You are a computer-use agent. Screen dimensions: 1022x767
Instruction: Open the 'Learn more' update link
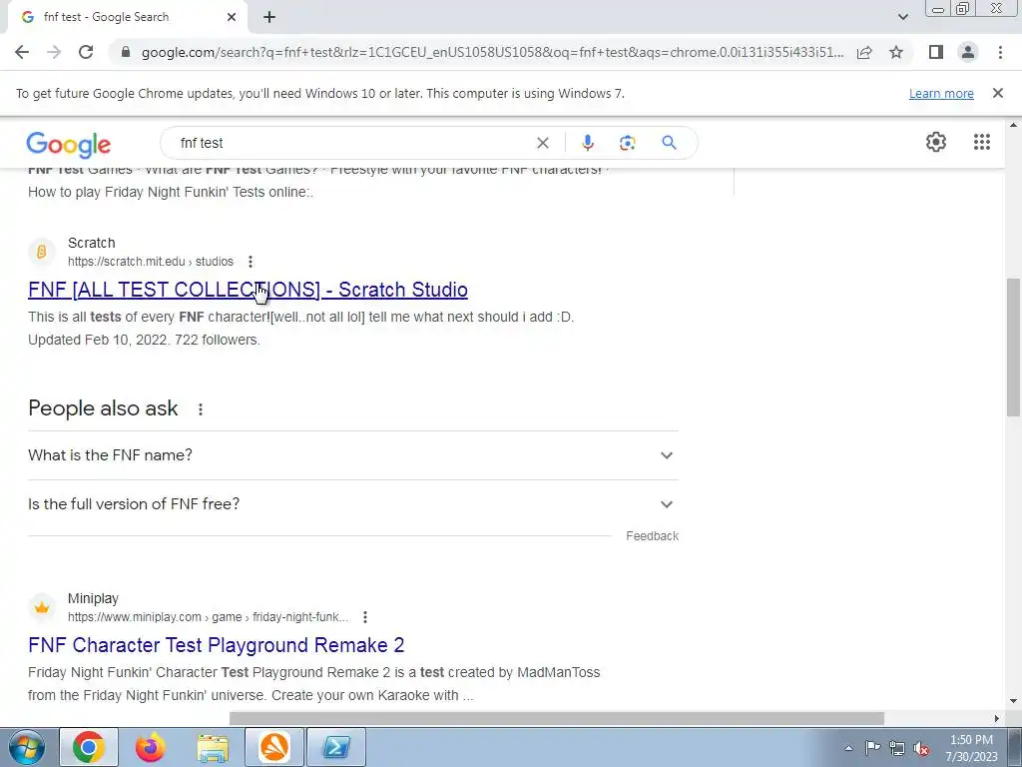pos(941,93)
